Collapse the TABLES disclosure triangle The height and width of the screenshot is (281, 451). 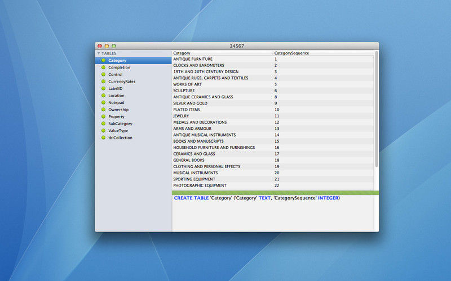98,53
